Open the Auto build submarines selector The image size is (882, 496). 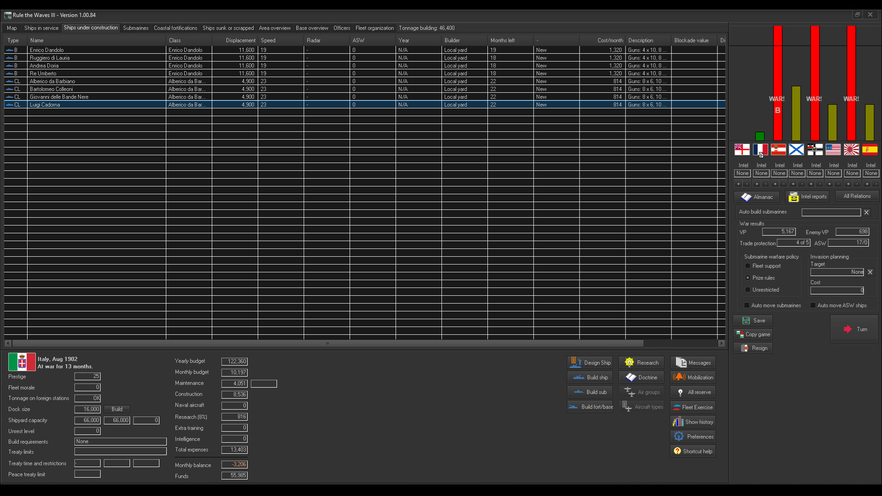click(831, 212)
